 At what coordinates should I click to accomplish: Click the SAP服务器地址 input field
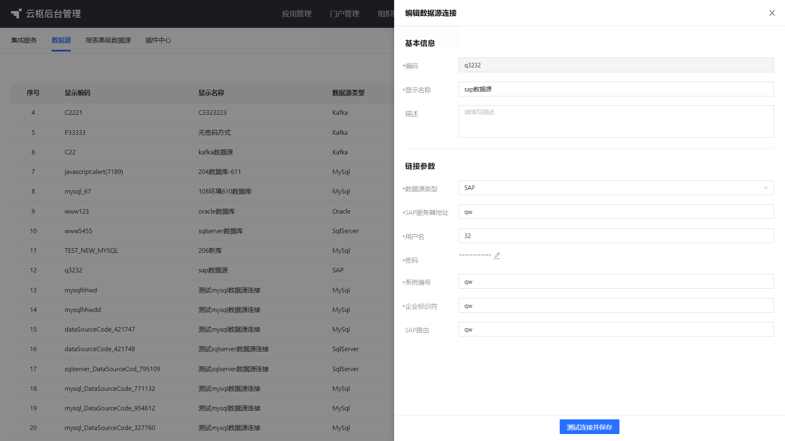(x=616, y=212)
